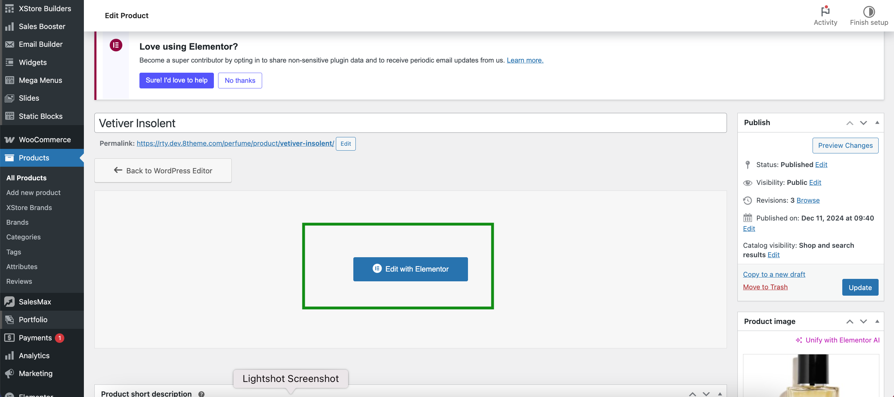Screen dimensions: 894x397
Task: Click Back to WordPress Editor button
Action: (163, 171)
